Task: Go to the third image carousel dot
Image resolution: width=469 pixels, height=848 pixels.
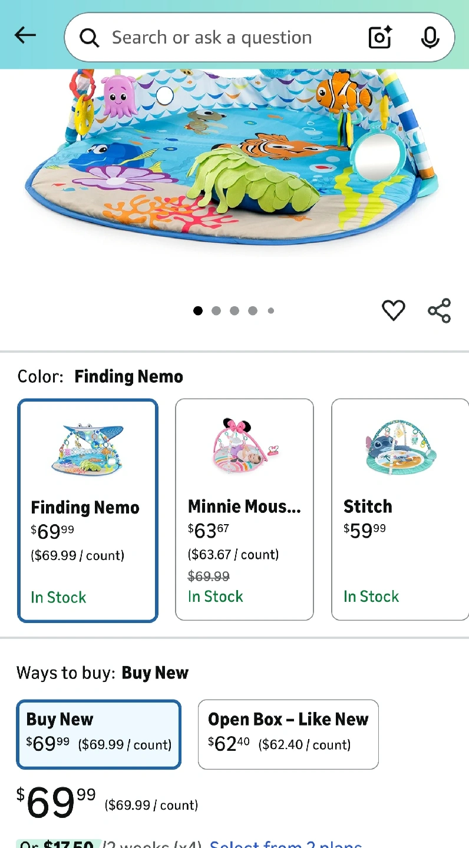Action: (x=234, y=311)
